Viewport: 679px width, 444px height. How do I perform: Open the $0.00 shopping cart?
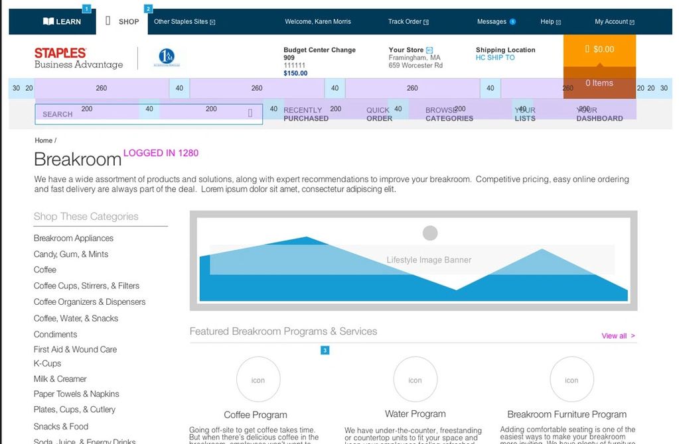599,49
